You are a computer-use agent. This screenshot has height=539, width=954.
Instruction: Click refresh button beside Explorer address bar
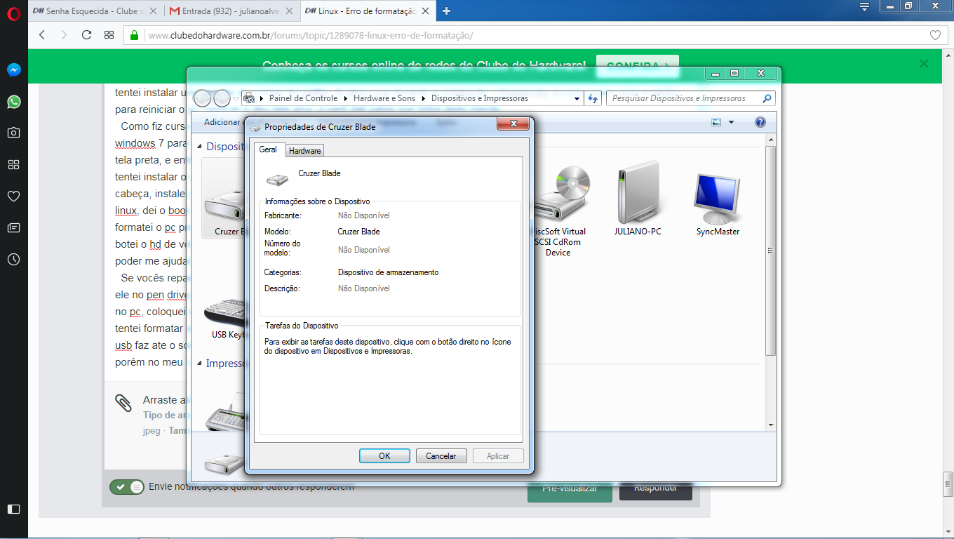point(593,98)
